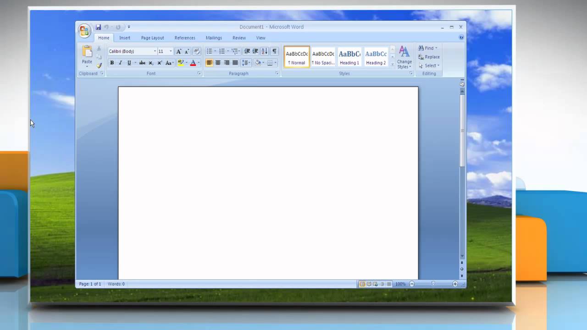Click the Zoom Out minus button

pyautogui.click(x=412, y=284)
